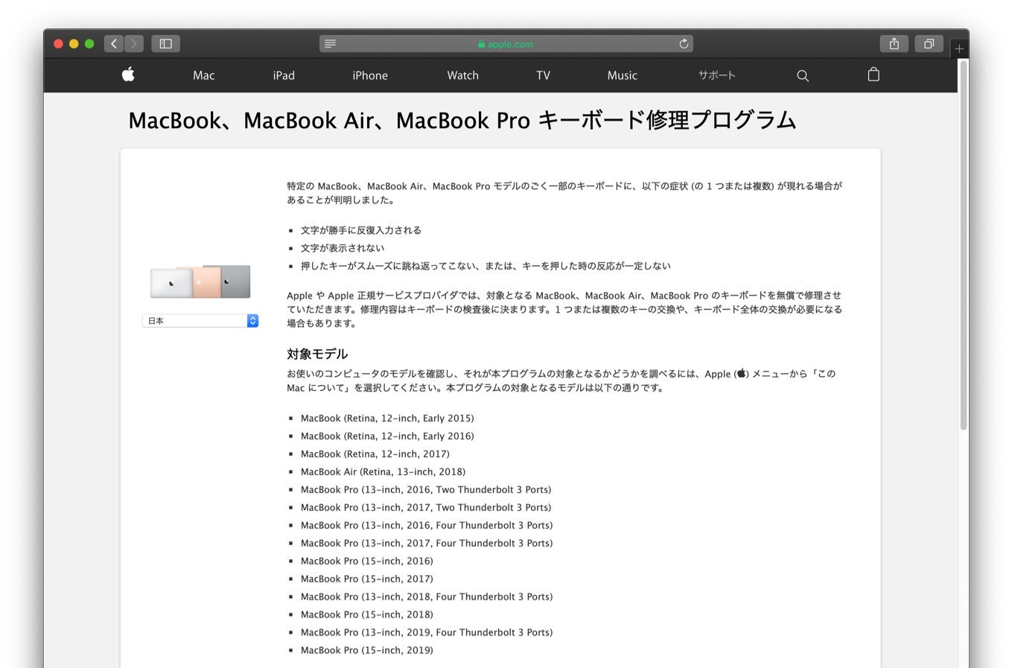Open the Watch menu item

point(462,75)
